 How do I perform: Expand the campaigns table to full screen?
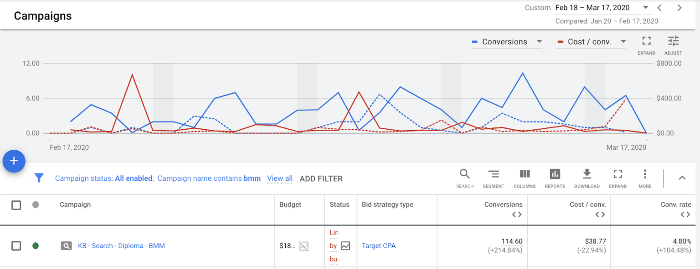[x=618, y=174]
